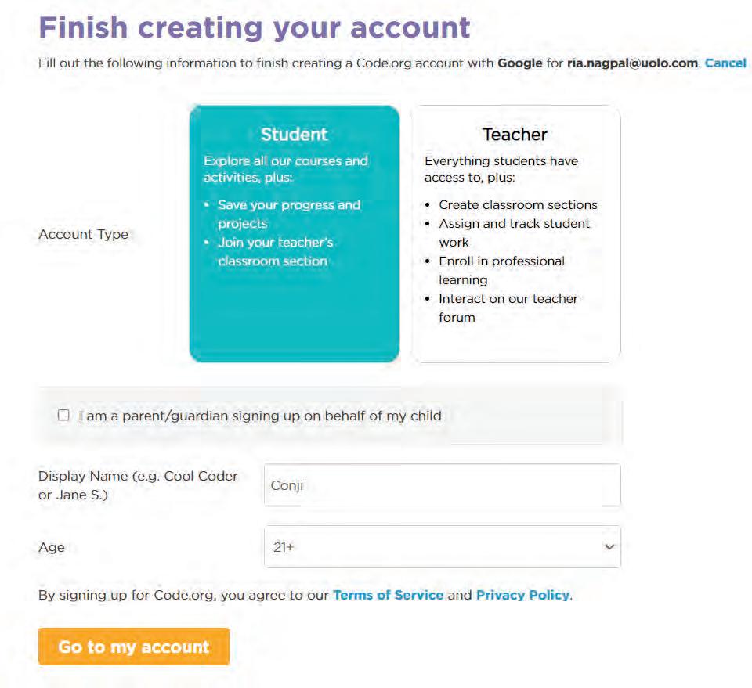Open the Terms of Service link

pyautogui.click(x=388, y=595)
